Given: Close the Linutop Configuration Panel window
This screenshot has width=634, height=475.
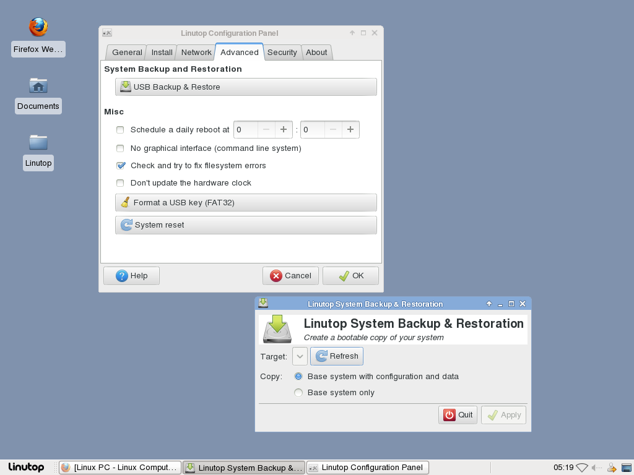Looking at the screenshot, I should (x=375, y=33).
